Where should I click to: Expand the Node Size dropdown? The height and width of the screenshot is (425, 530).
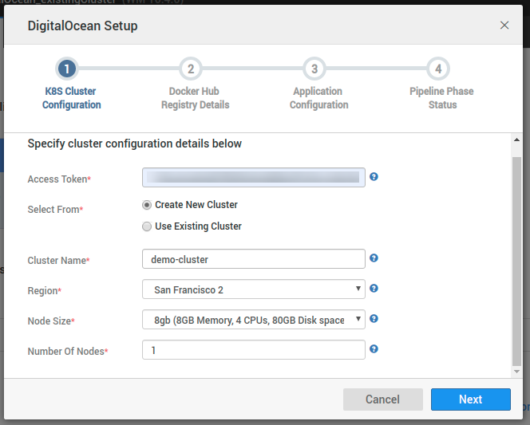pos(253,320)
